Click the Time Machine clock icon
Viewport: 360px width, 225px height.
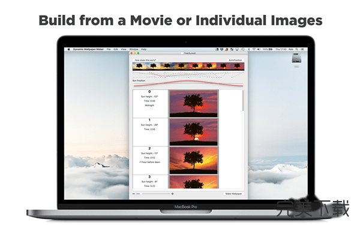pyautogui.click(x=243, y=49)
